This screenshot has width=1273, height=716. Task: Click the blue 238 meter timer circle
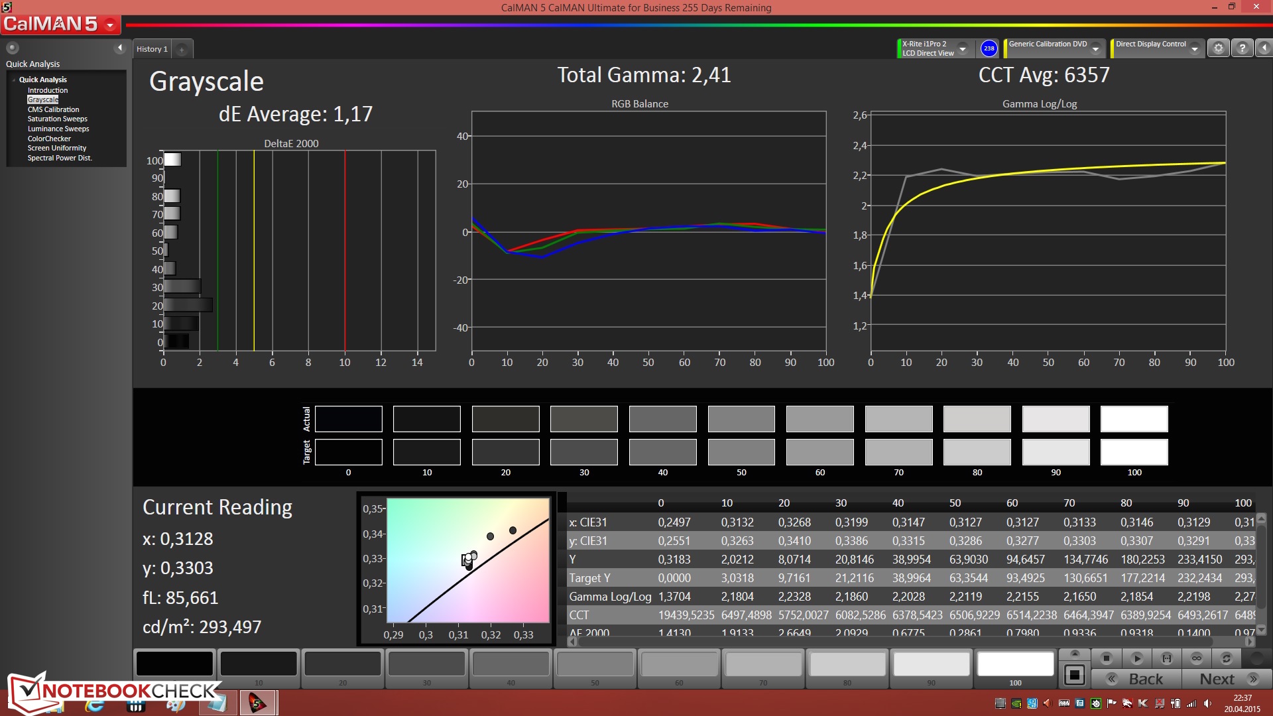pyautogui.click(x=989, y=48)
